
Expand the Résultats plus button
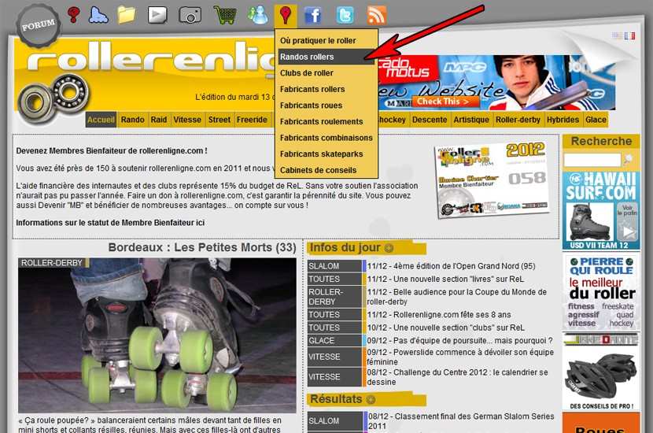[371, 400]
